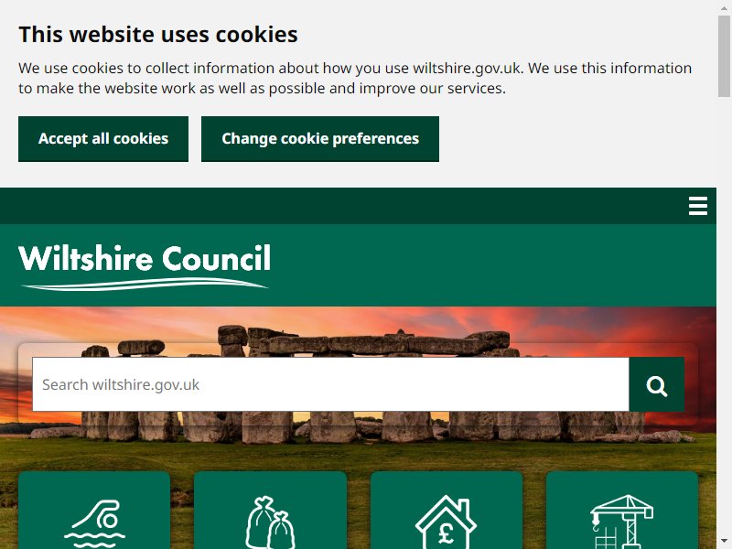Click the Stonehenge sunset banner image

coord(358,327)
